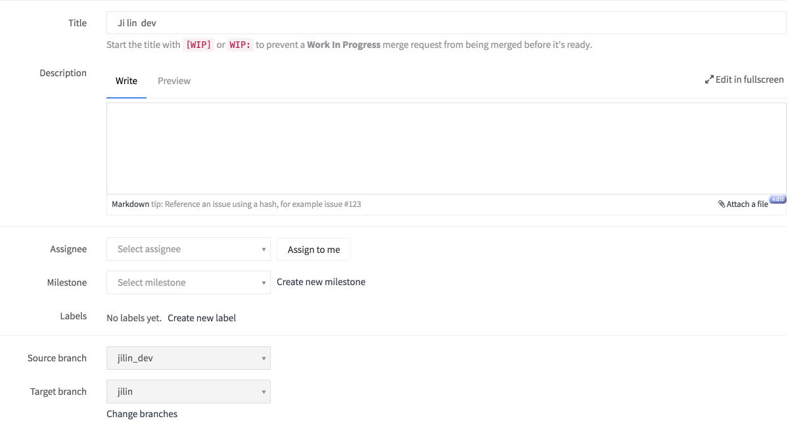Click the paperclip Attach a file icon

(722, 204)
